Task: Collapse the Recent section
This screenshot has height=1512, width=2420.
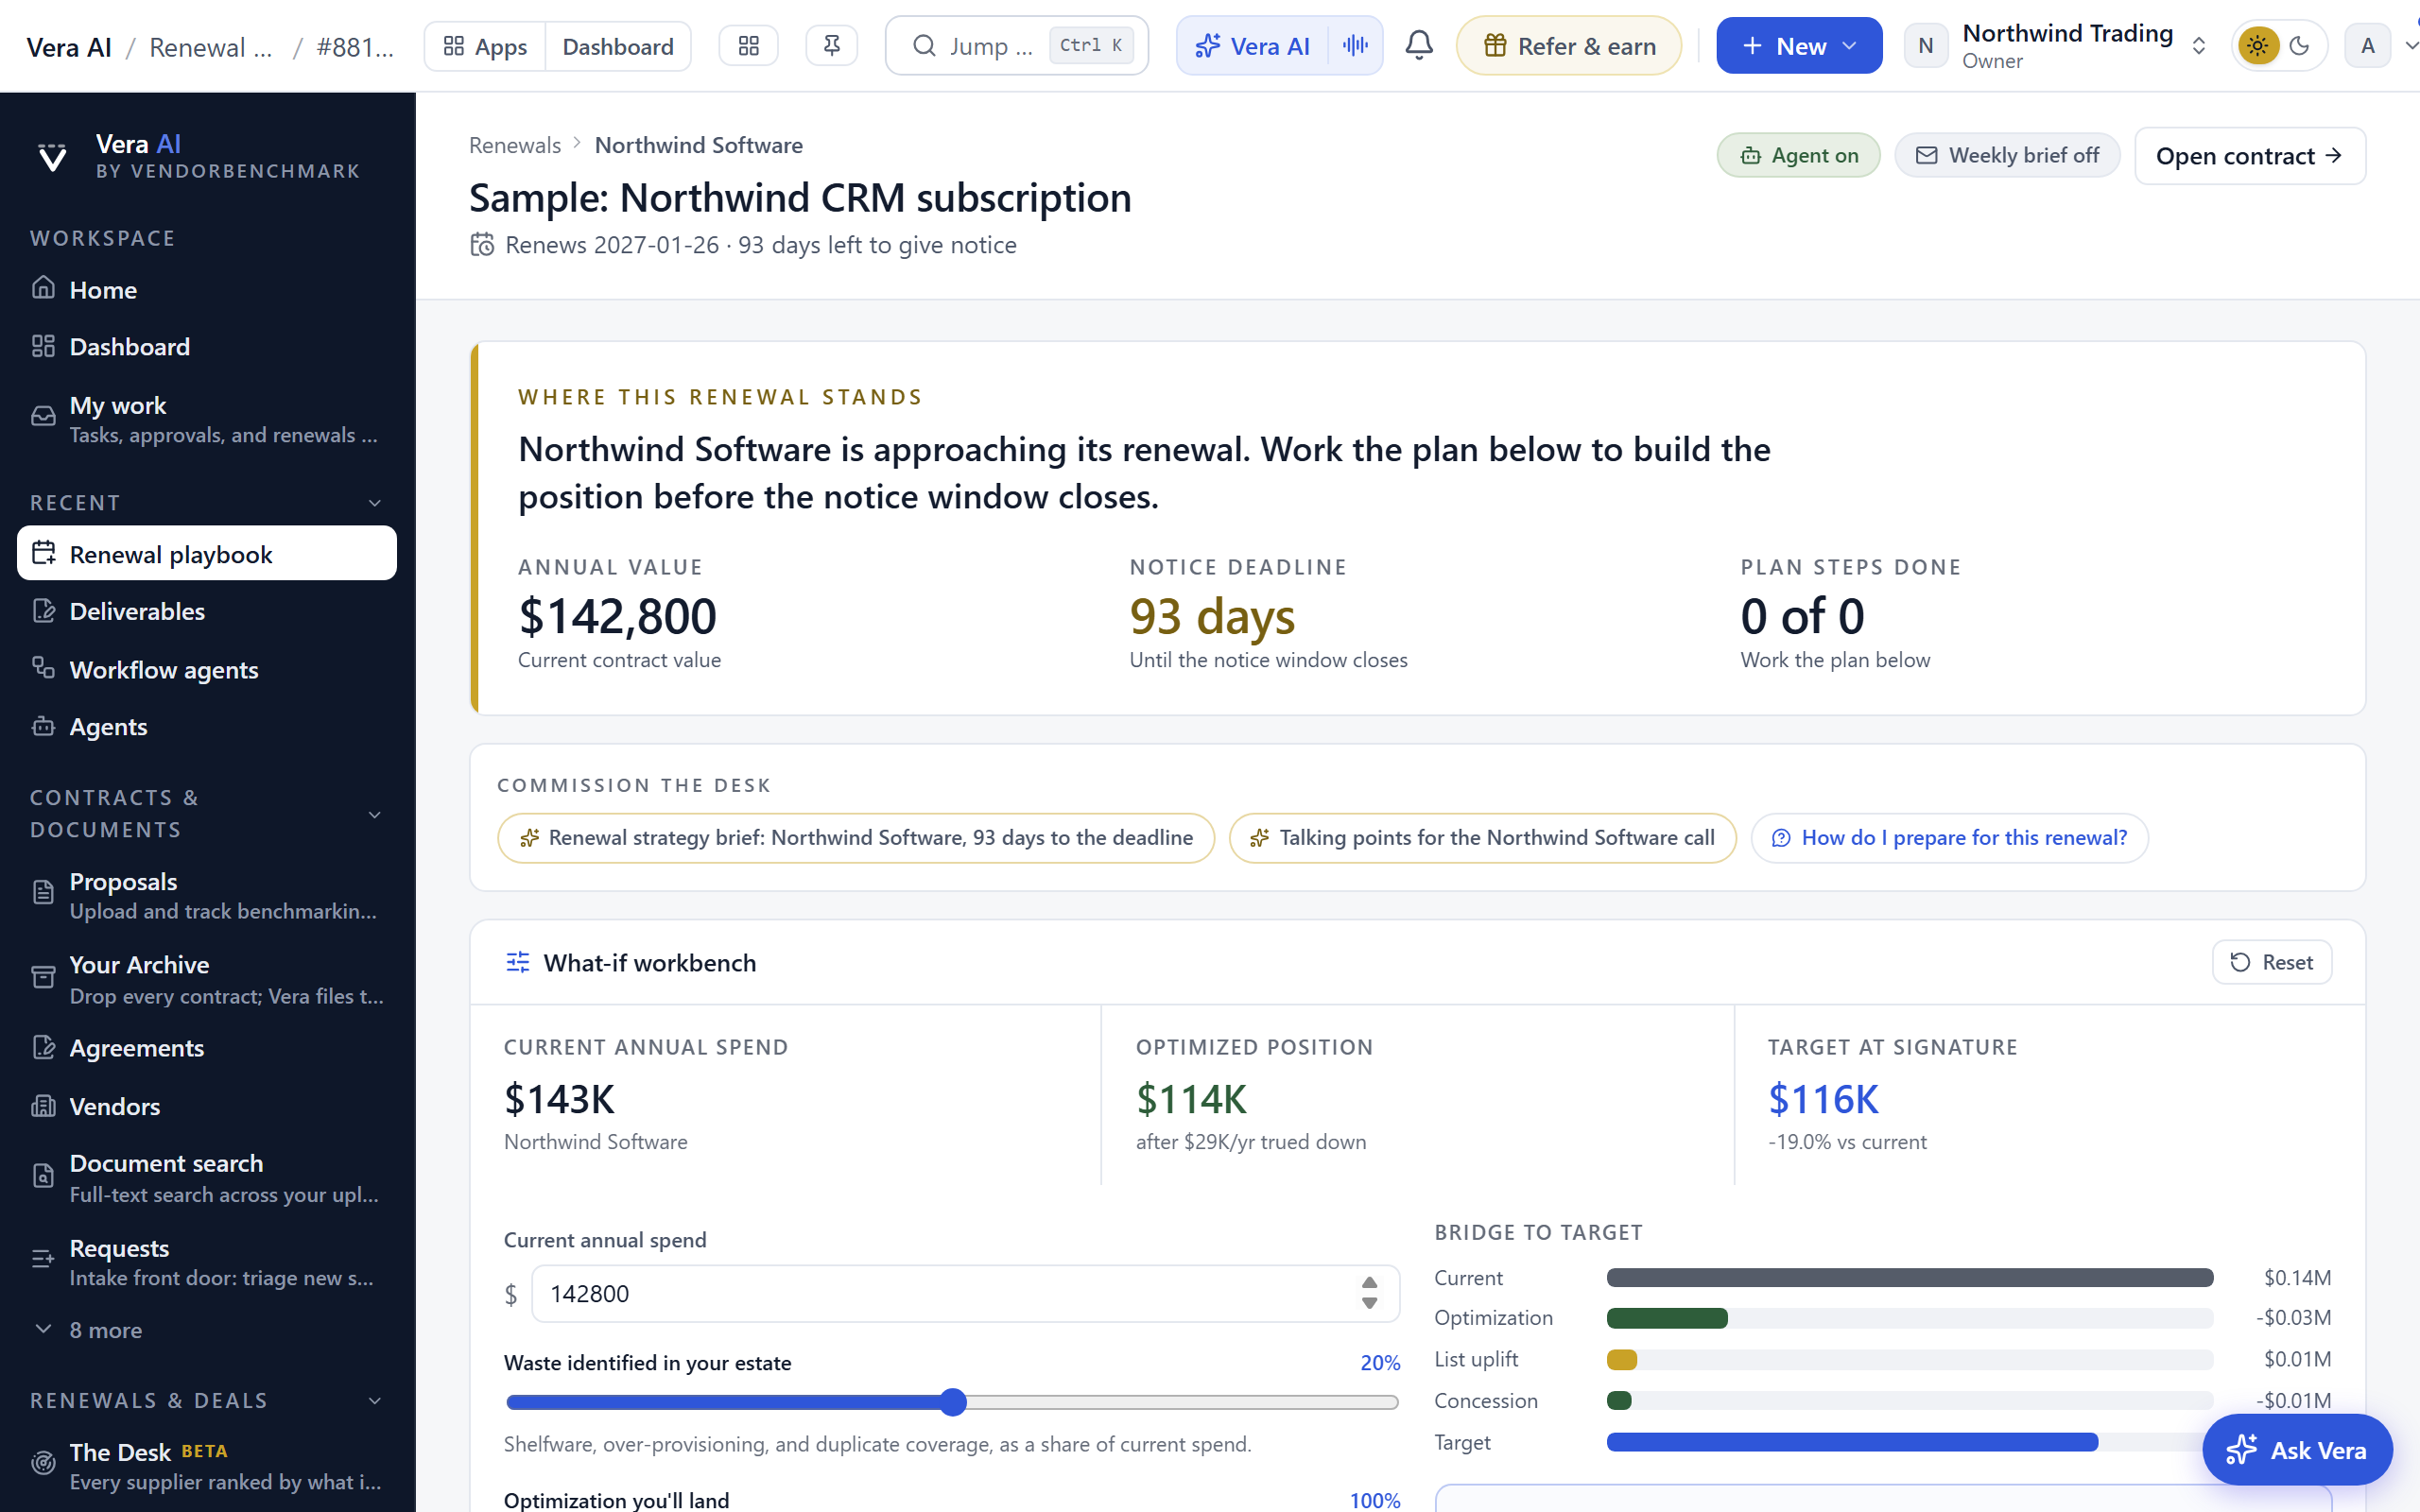Action: (375, 503)
